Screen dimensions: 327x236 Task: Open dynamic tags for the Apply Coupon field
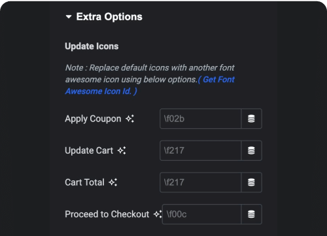tap(251, 119)
